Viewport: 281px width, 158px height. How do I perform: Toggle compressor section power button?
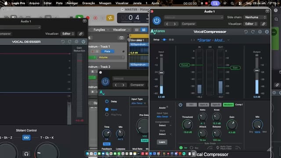pos(180,104)
